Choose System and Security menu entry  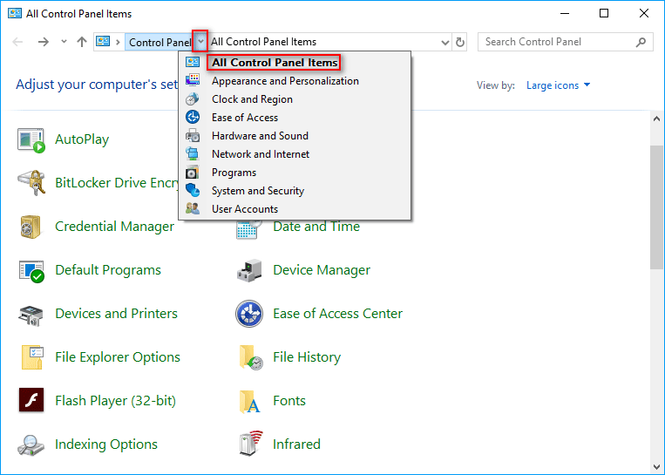(258, 191)
